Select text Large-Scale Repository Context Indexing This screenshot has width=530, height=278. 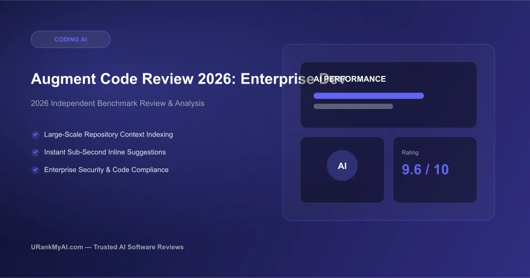pos(109,135)
